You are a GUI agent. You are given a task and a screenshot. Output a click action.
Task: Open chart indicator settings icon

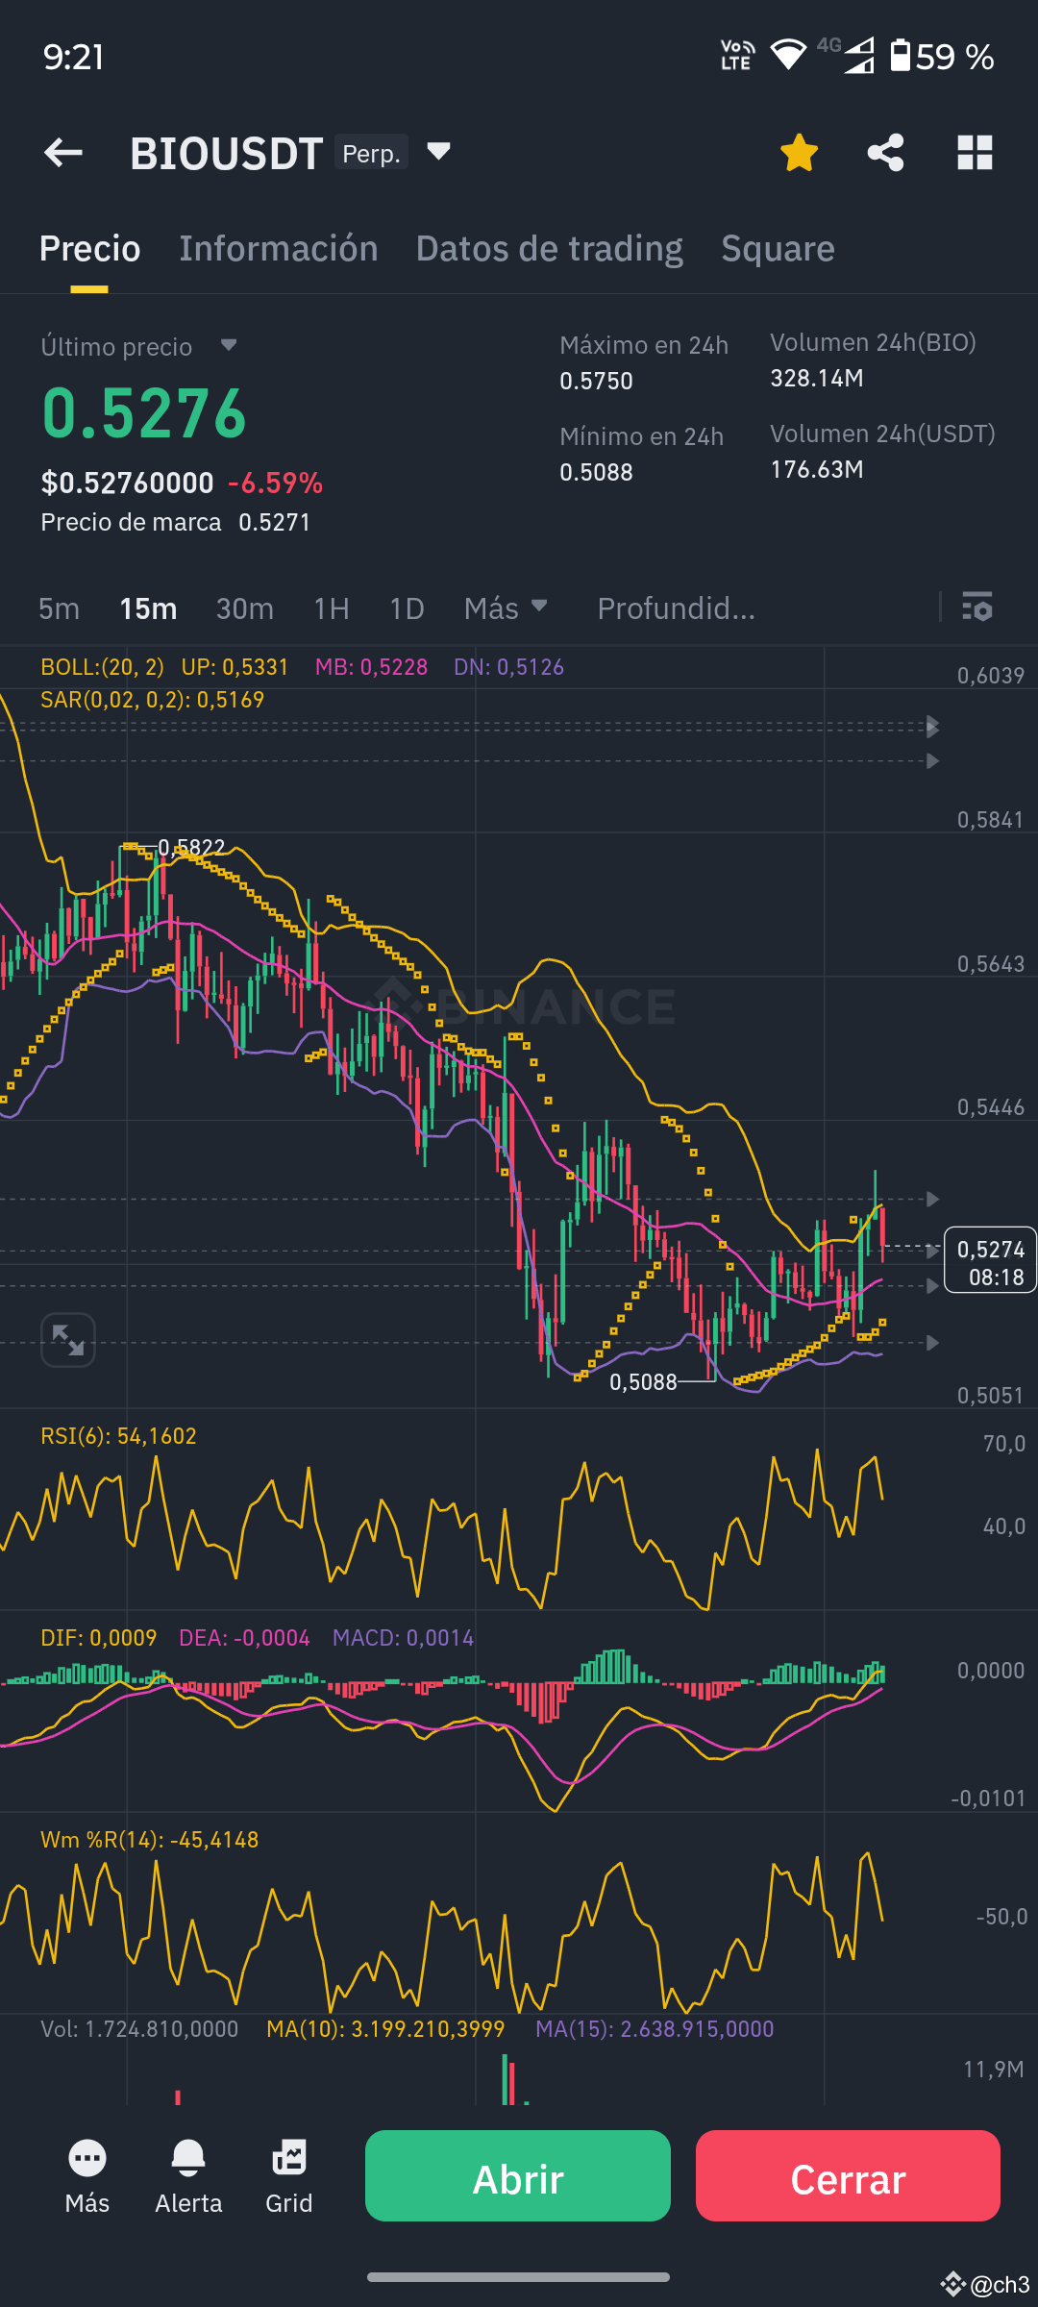coord(977,607)
